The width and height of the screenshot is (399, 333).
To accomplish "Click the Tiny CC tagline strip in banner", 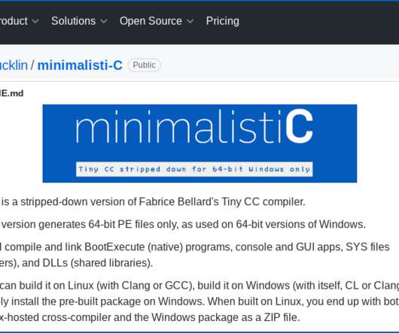I will [x=194, y=169].
